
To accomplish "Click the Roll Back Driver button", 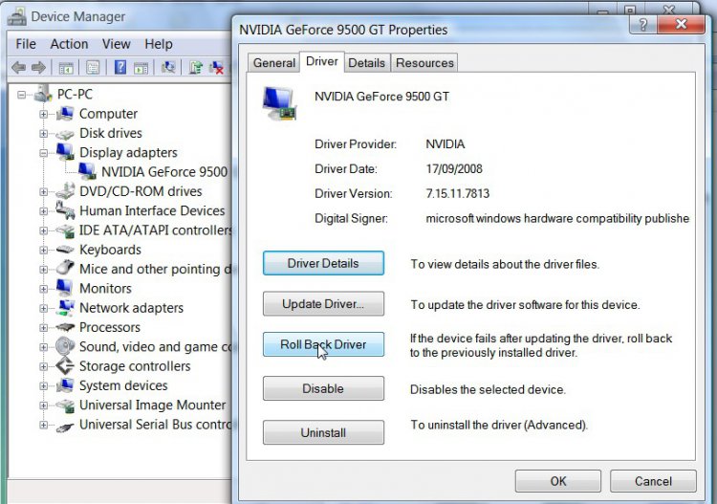I will click(323, 344).
